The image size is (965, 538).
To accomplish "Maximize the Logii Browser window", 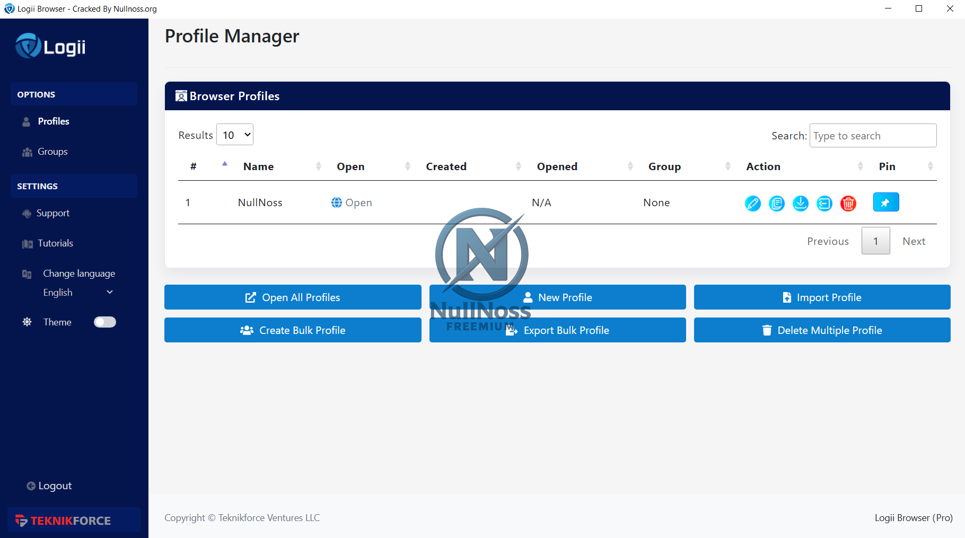I will tap(919, 8).
